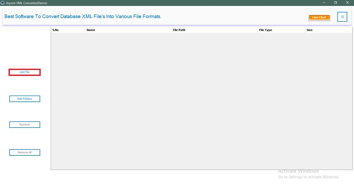Close the Aryson XML Converter window
Image resolution: width=354 pixels, height=188 pixels.
point(348,3)
